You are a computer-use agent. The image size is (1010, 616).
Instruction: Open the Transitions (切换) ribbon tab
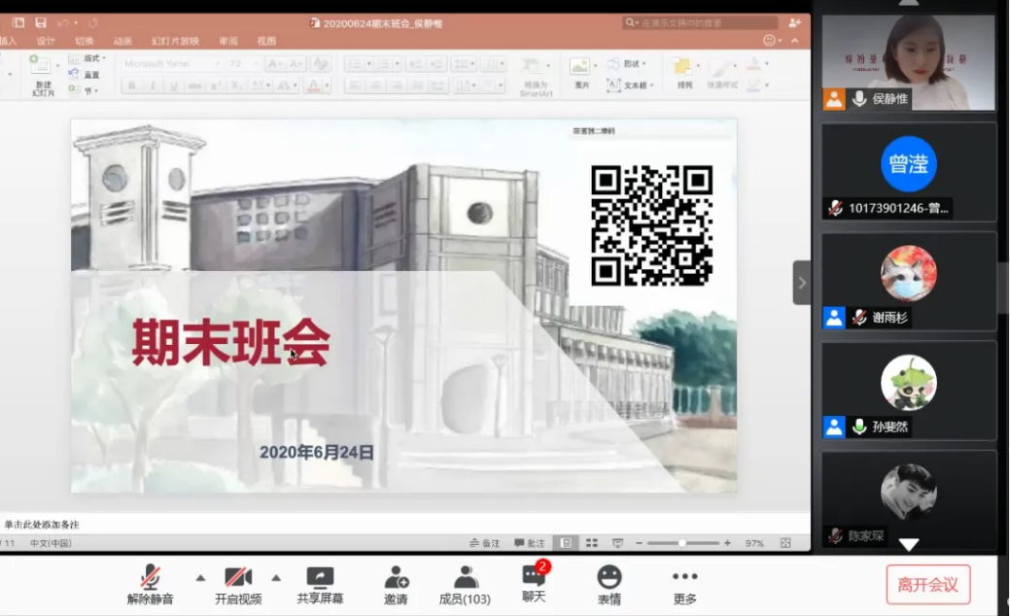click(85, 41)
